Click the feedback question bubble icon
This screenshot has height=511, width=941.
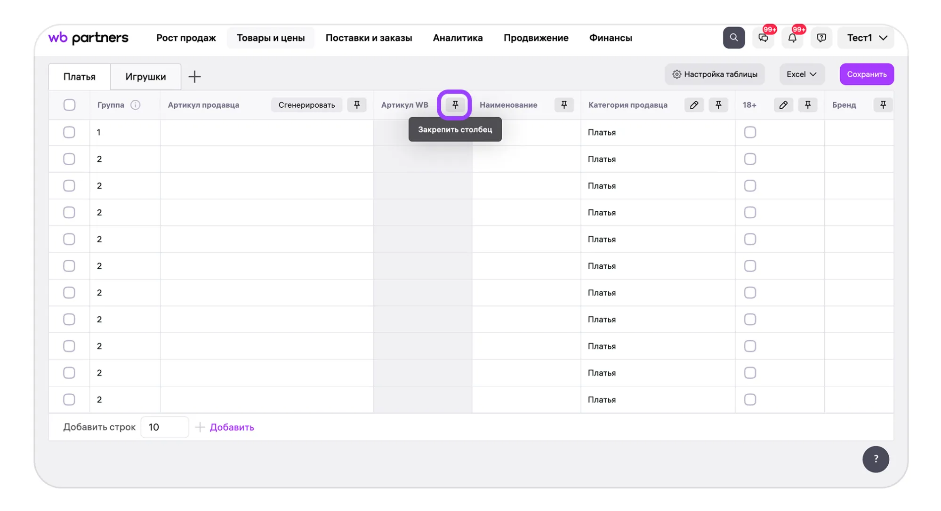coord(821,38)
